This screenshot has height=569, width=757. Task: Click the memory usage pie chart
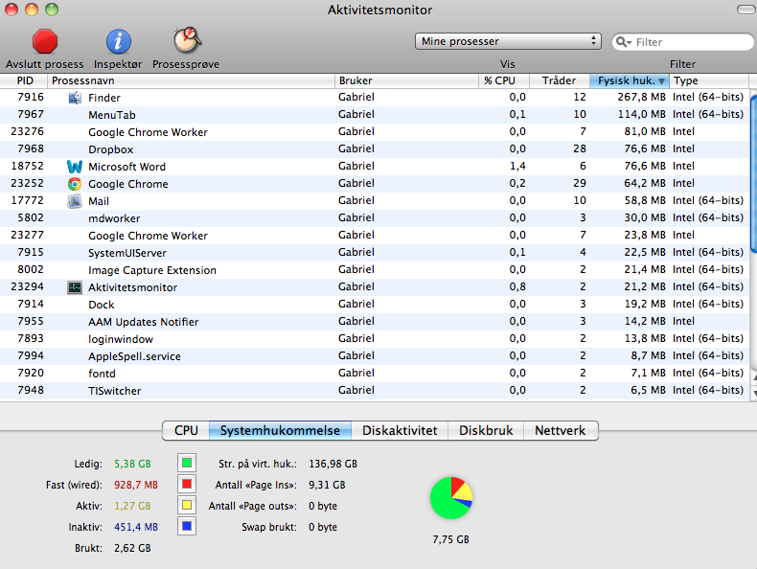(x=451, y=498)
